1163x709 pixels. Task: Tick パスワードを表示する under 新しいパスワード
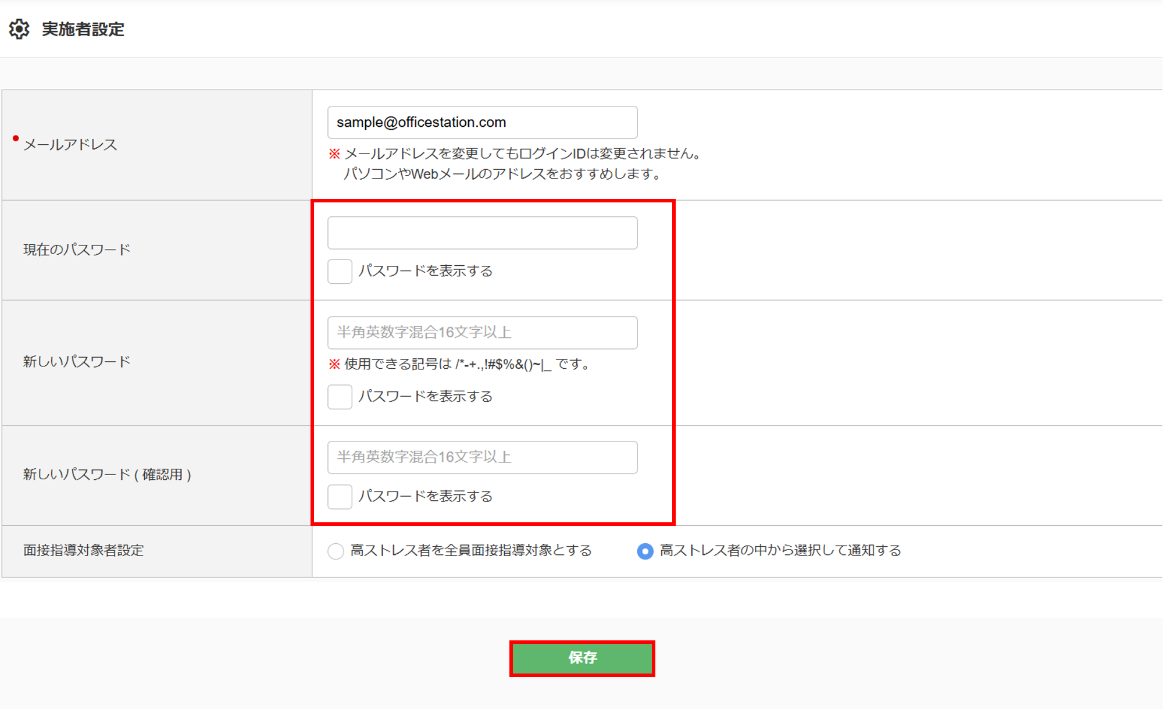(340, 397)
